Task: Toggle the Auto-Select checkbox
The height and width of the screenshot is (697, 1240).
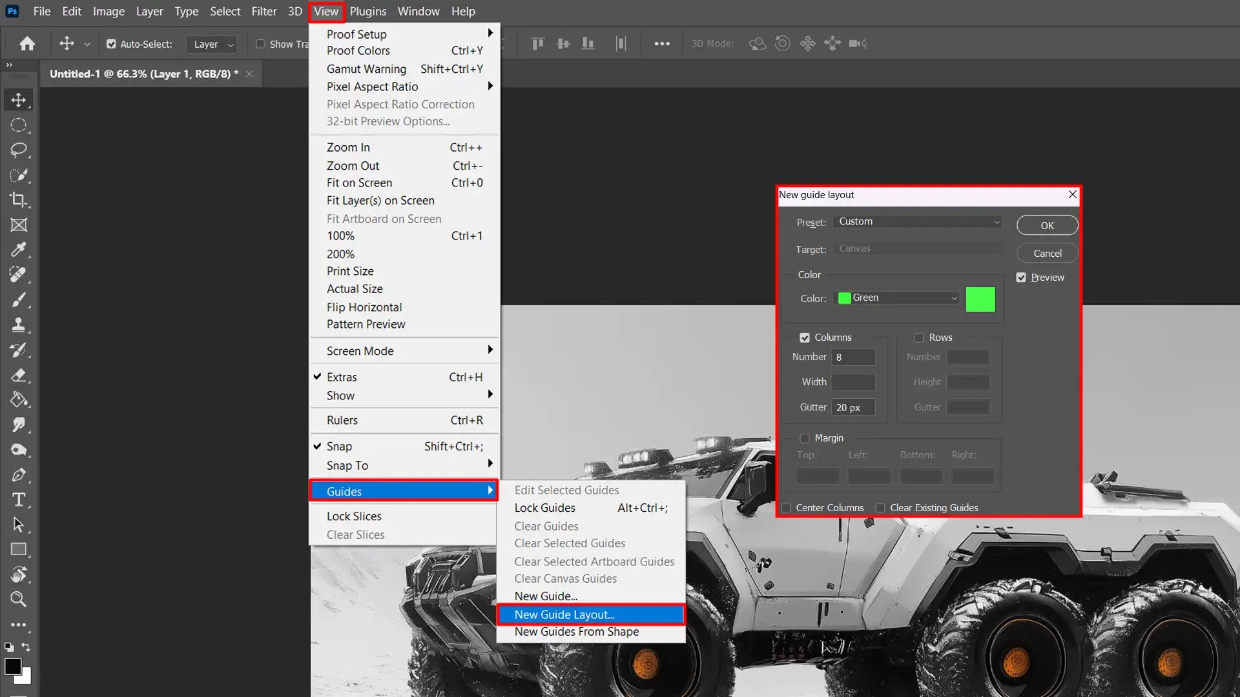Action: point(111,44)
